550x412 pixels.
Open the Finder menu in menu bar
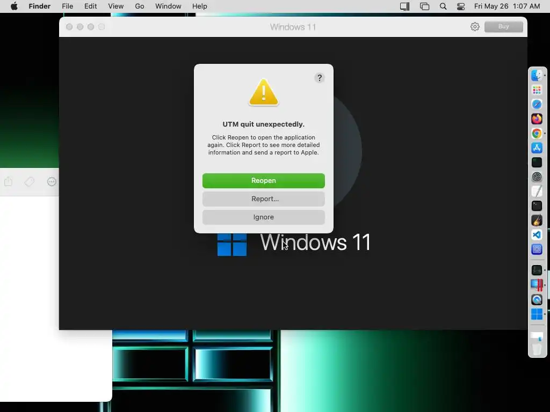coord(40,6)
